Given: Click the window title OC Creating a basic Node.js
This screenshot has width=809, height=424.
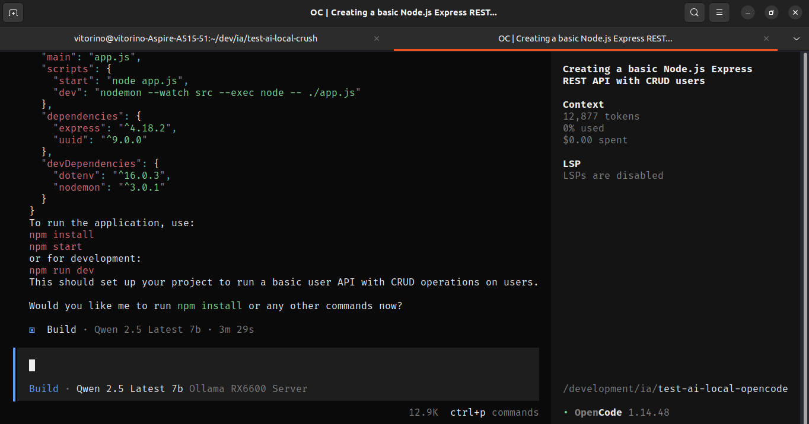Looking at the screenshot, I should tap(403, 12).
